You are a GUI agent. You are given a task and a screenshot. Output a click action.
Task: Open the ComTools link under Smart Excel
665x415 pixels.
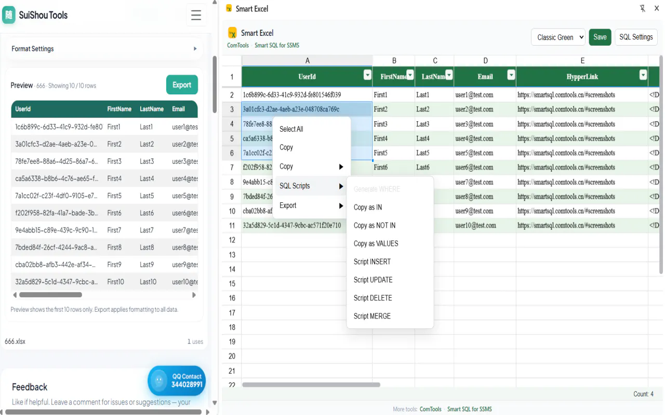[238, 45]
